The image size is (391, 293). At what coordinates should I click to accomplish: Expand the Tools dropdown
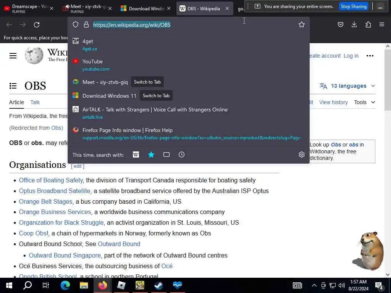coord(364,102)
